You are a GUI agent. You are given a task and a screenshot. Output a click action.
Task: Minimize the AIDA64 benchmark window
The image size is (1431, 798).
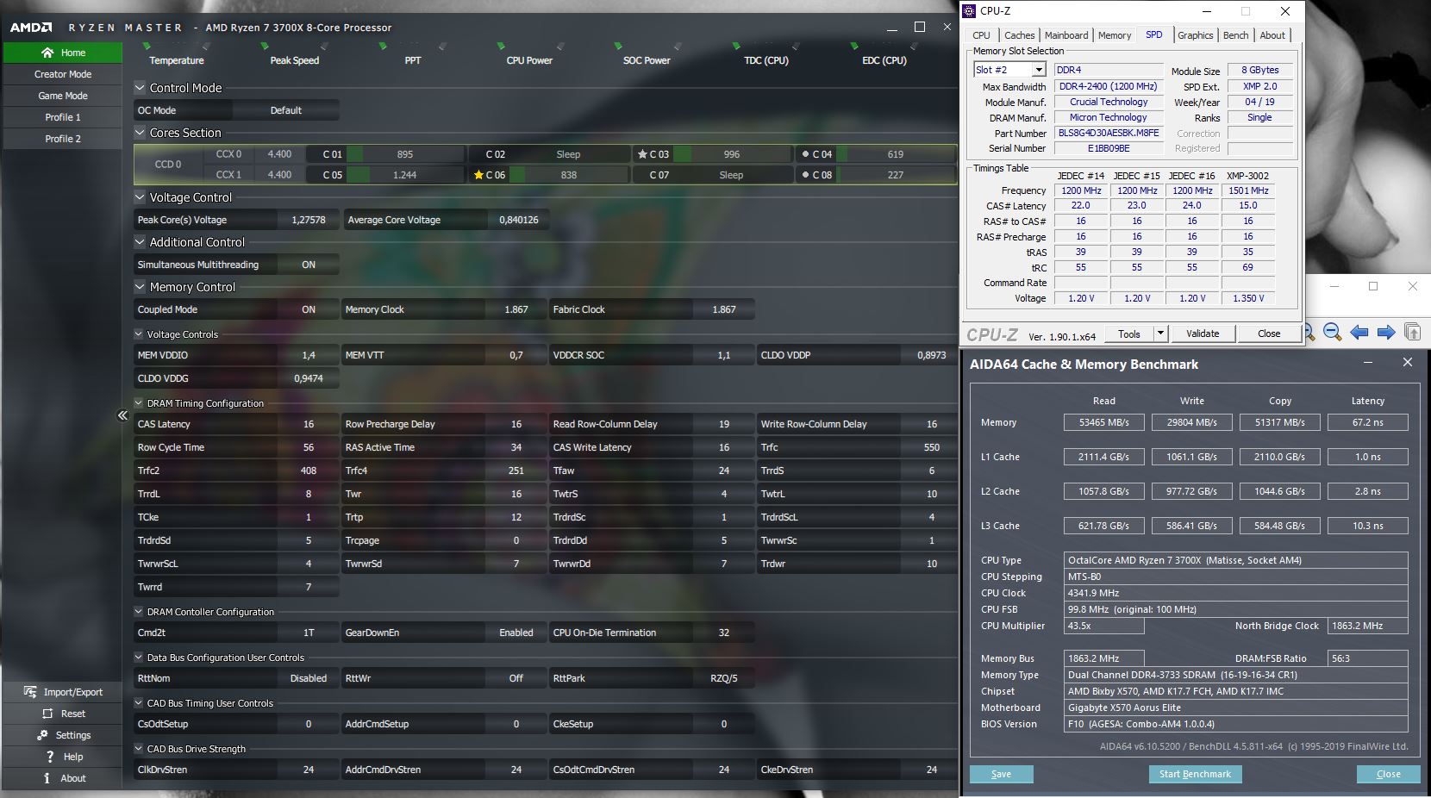(1368, 363)
